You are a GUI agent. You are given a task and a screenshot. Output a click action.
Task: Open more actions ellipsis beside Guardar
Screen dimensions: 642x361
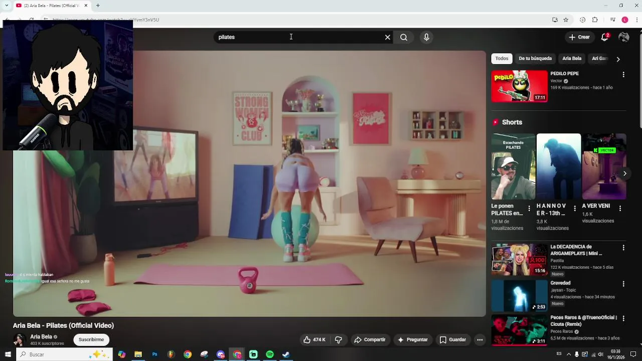point(479,339)
